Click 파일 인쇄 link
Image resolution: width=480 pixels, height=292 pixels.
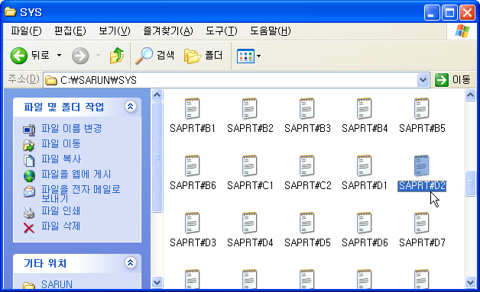point(61,210)
